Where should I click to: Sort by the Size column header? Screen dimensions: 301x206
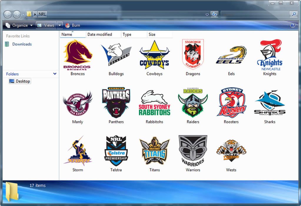160,34
